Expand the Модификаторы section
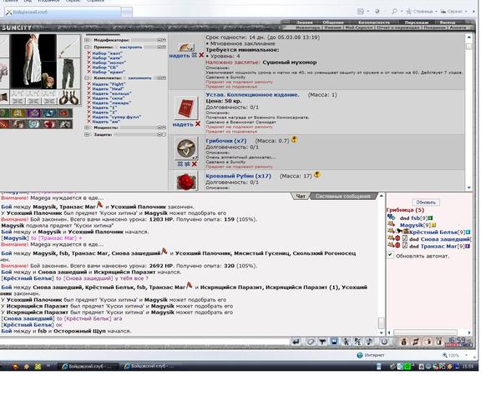The width and height of the screenshot is (501, 400). [87, 40]
